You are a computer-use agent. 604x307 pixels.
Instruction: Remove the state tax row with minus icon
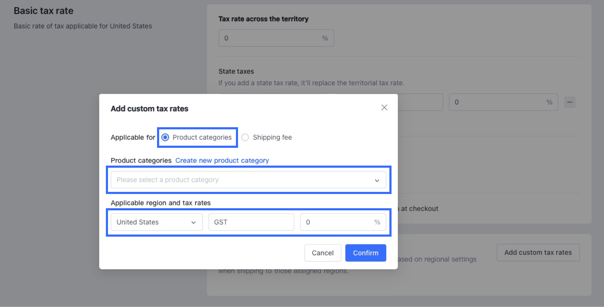tap(570, 102)
